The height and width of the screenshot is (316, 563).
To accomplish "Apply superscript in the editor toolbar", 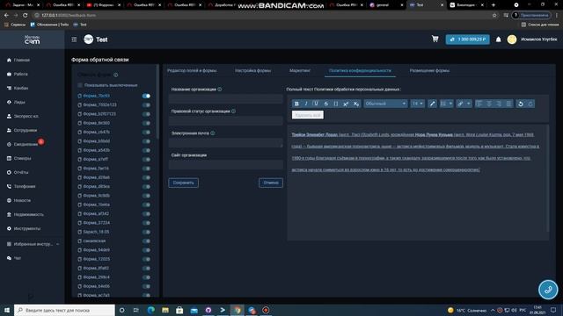I will 346,104.
